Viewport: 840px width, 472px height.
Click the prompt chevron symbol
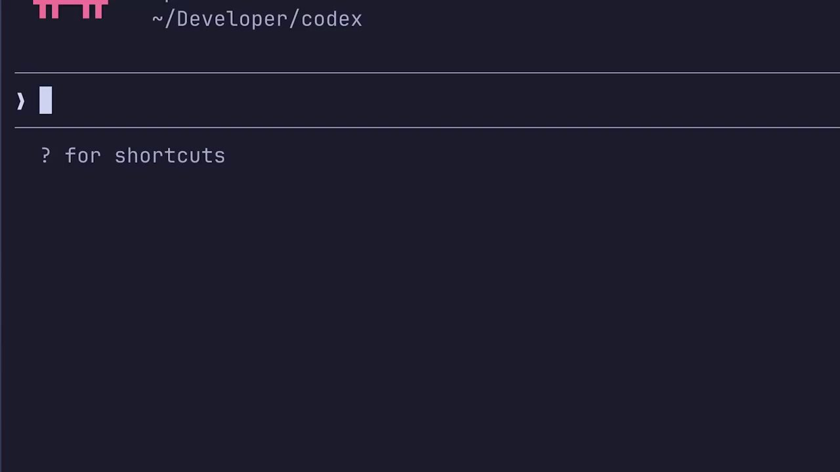pos(20,101)
